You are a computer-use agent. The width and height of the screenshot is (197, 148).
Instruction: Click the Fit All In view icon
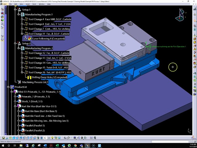click(x=10, y=138)
